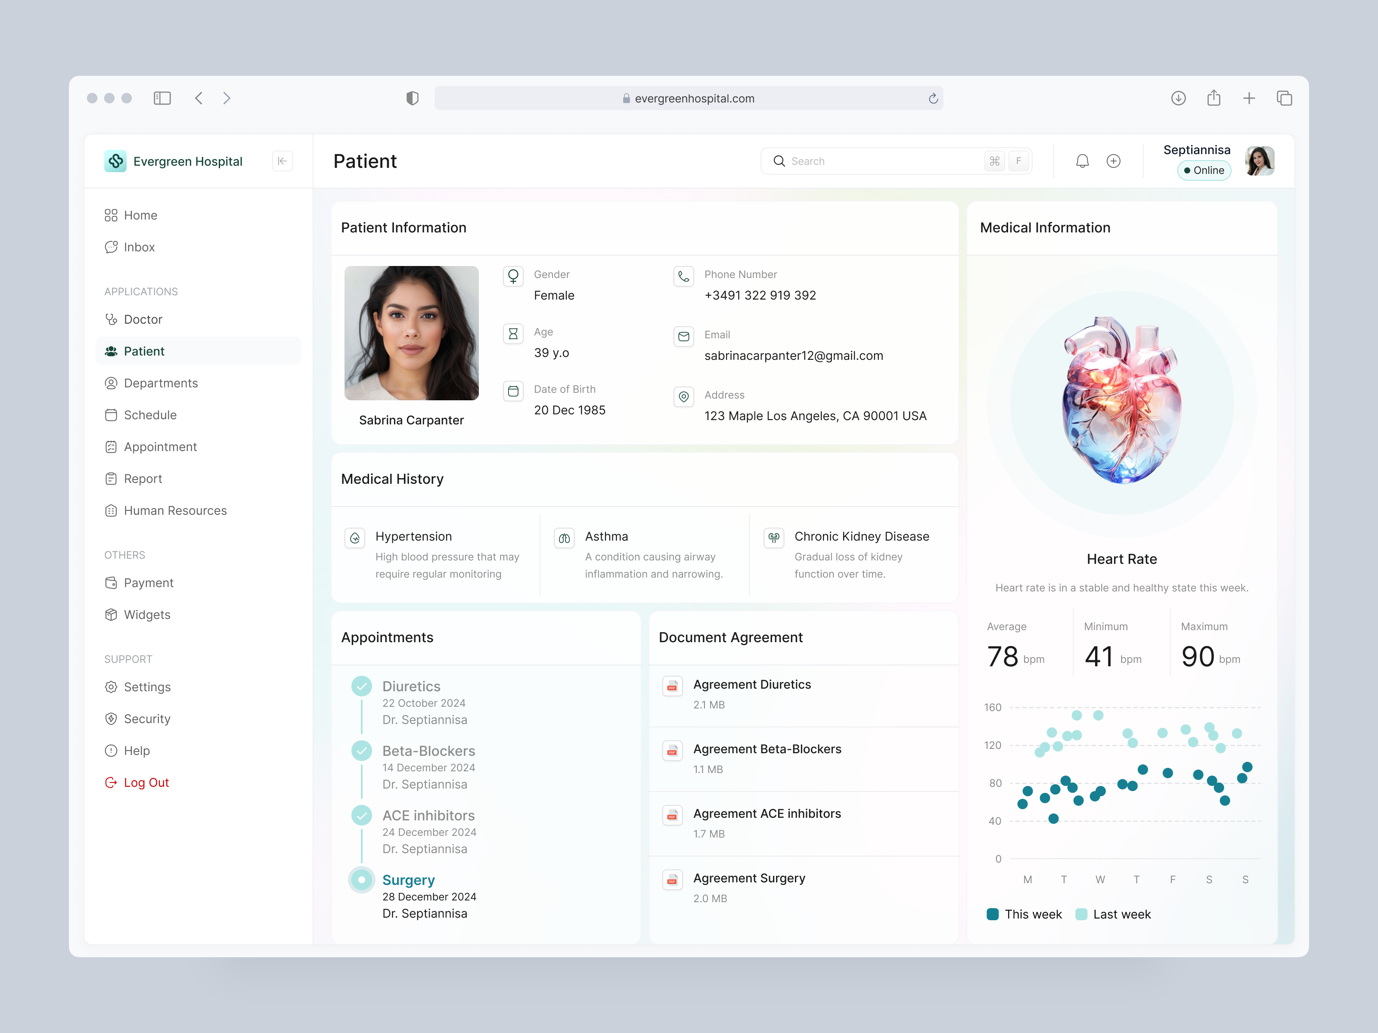The width and height of the screenshot is (1378, 1033).
Task: Toggle the completed checkmark on Diuretics appointment
Action: click(x=362, y=686)
